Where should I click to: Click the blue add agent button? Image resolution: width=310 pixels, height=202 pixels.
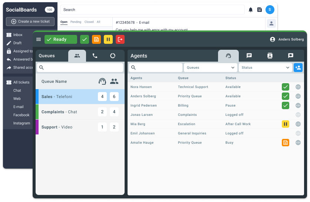tap(298, 68)
